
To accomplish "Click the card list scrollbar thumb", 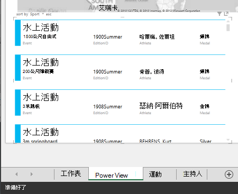I will [228, 28].
